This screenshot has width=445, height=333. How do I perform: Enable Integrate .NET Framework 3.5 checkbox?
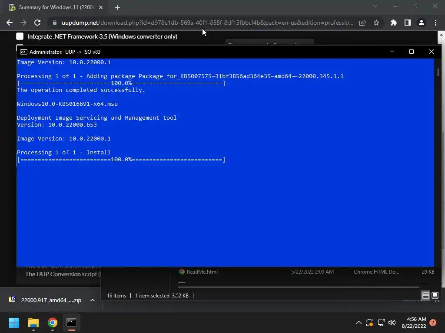[20, 36]
